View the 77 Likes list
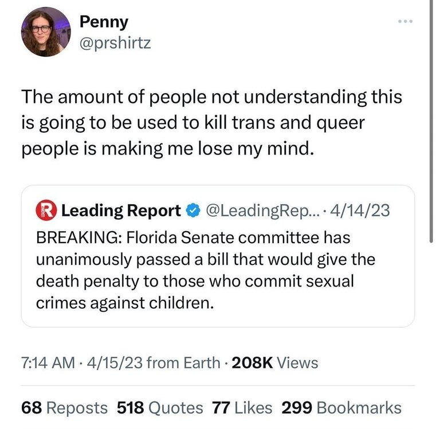This screenshot has height=429, width=436. (241, 408)
